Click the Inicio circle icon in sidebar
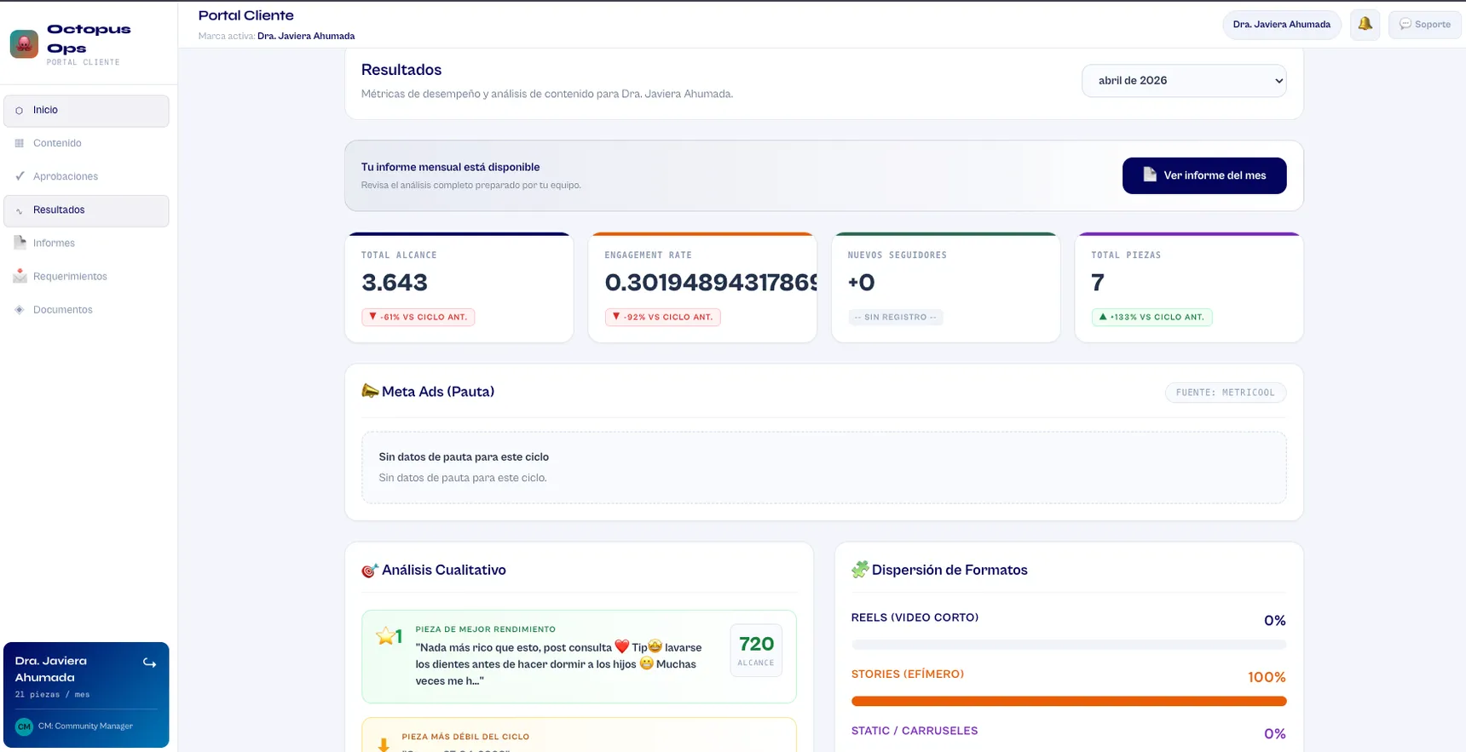The image size is (1466, 752). 20,111
